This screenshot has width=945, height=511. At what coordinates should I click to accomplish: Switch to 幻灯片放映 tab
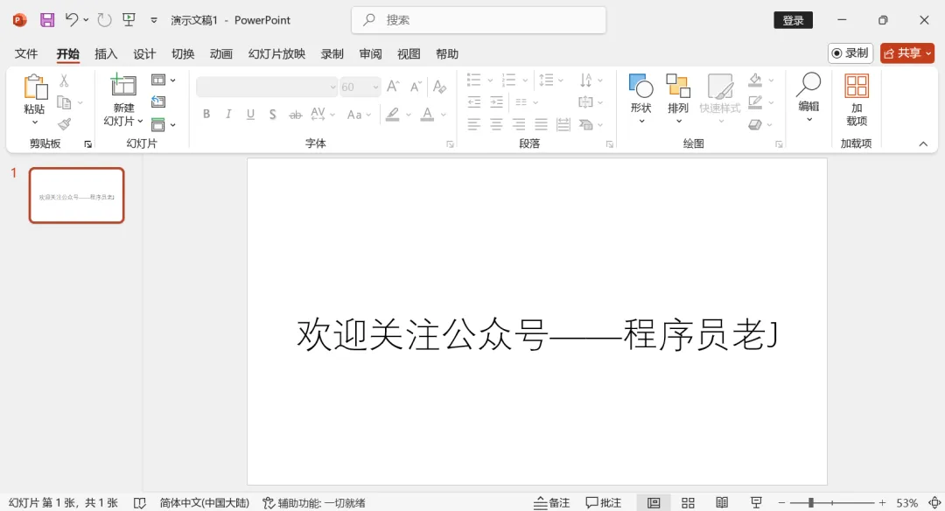276,53
